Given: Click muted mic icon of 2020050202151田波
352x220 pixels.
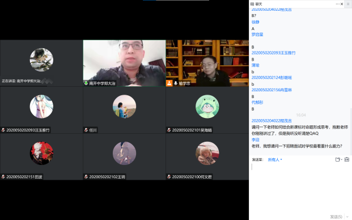Looking at the screenshot, I should [x=3, y=177].
